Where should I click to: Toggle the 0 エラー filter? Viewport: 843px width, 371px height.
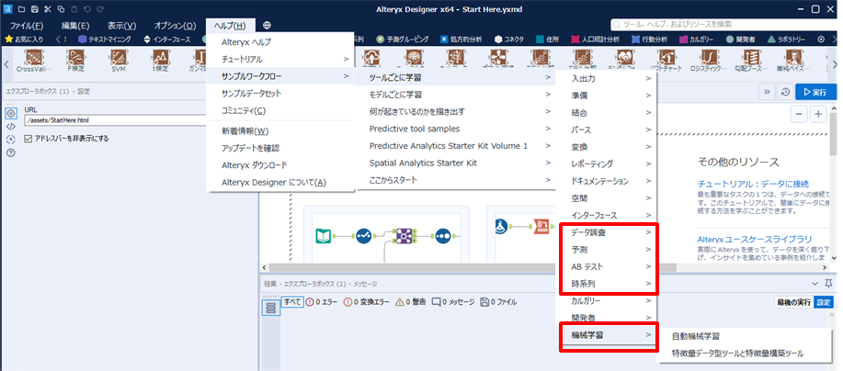[x=322, y=302]
